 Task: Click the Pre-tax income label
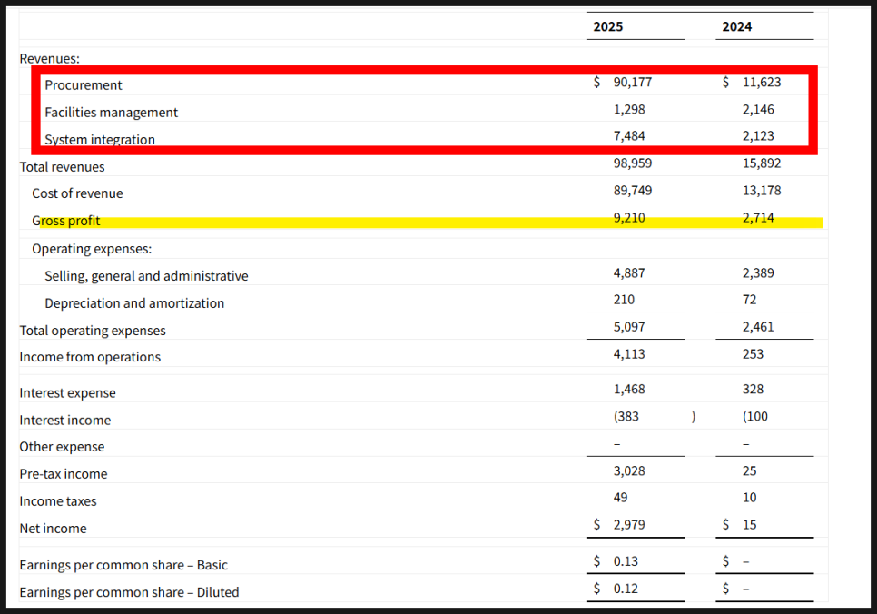(x=64, y=474)
